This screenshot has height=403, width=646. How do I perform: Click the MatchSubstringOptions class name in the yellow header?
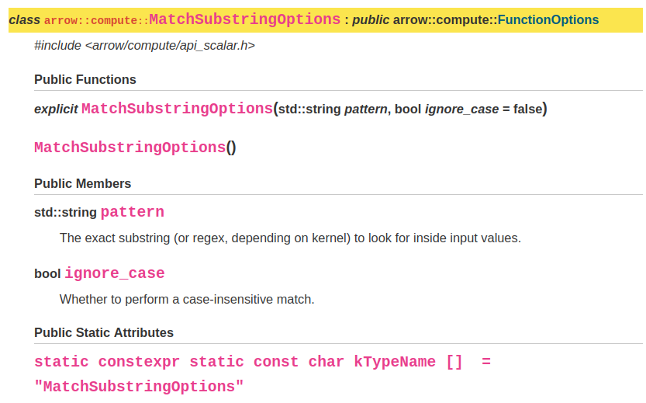tap(244, 20)
